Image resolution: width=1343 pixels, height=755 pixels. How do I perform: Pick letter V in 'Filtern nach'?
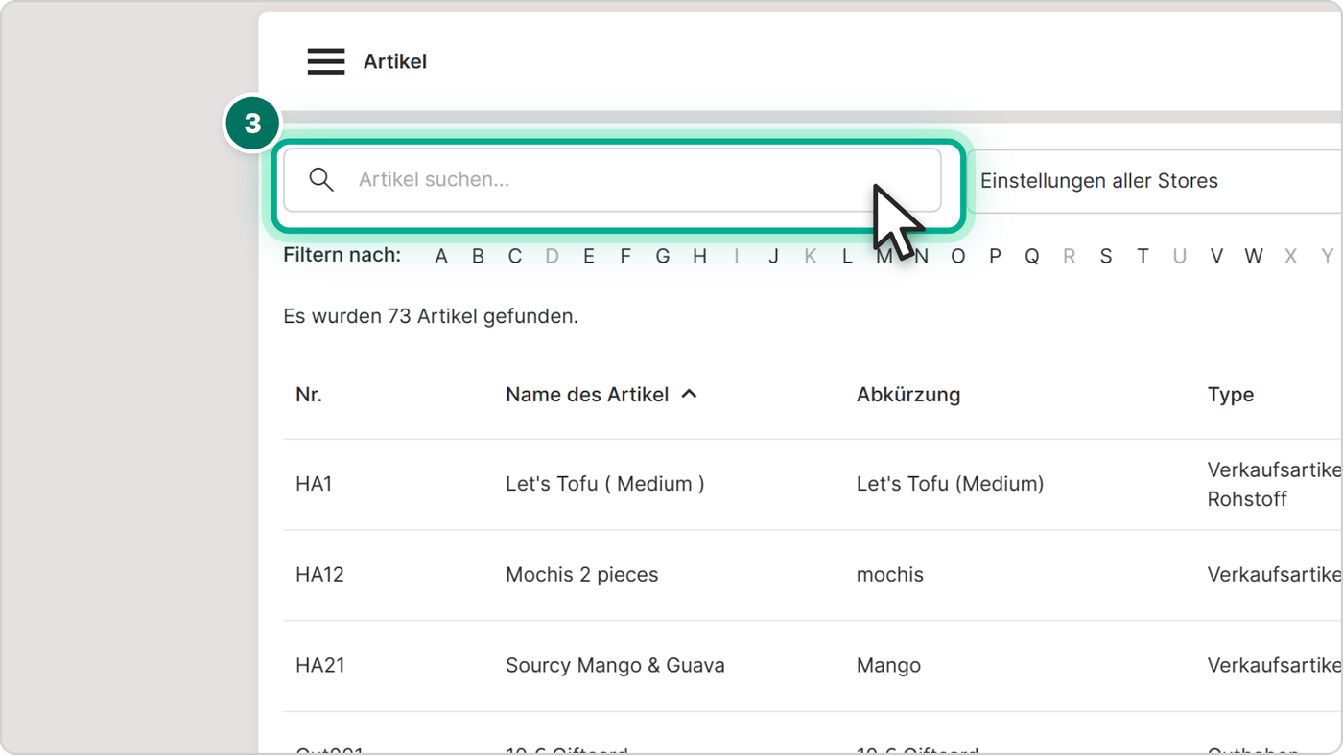tap(1216, 256)
